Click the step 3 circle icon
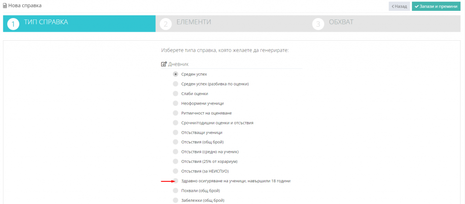Image resolution: width=465 pixels, height=204 pixels. [x=318, y=24]
